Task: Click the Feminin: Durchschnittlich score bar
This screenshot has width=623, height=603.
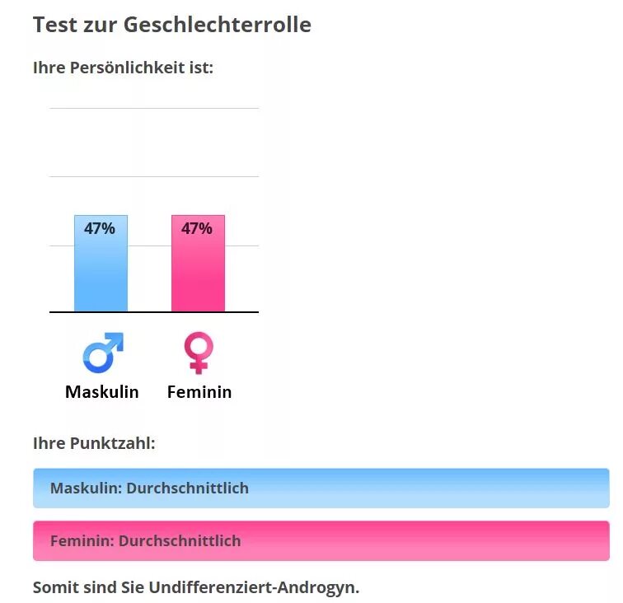Action: click(x=321, y=540)
